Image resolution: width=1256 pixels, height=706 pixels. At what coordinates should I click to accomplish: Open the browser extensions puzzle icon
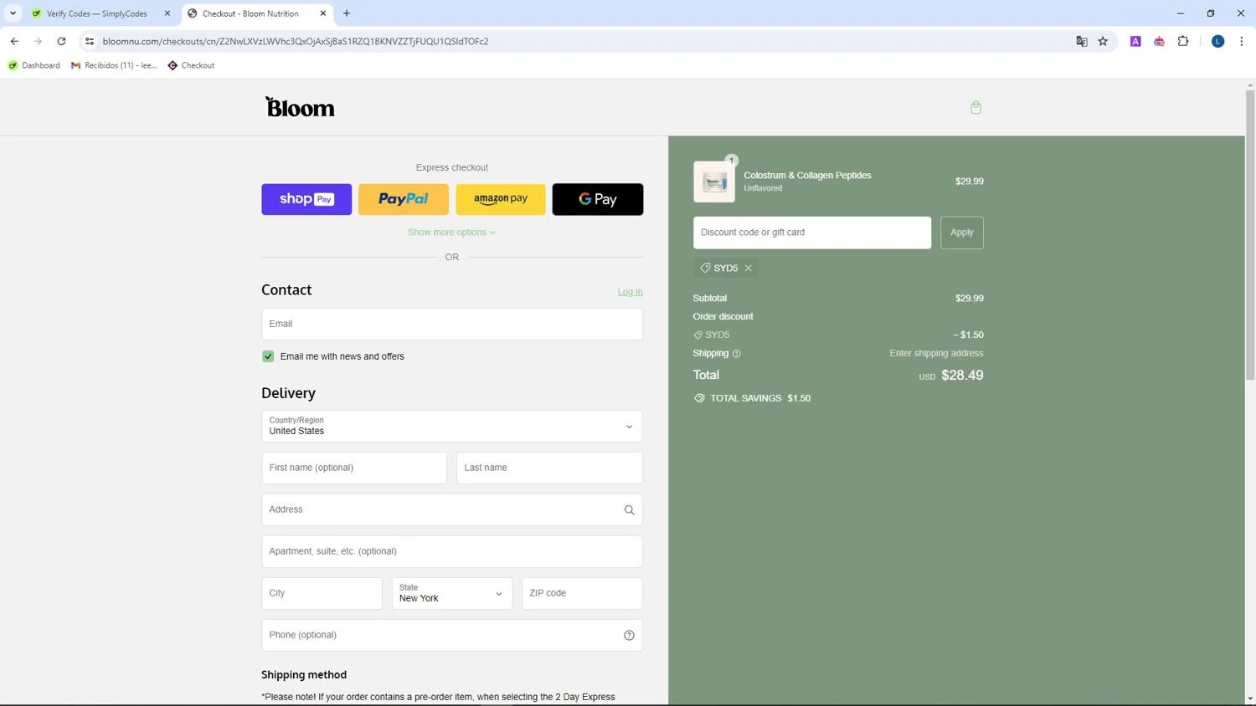[1183, 41]
